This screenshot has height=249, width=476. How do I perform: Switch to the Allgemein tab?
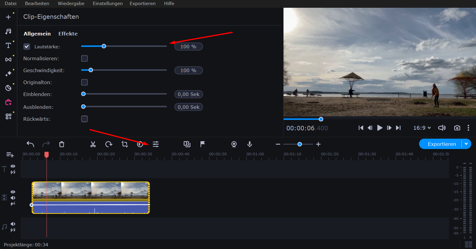(x=37, y=34)
